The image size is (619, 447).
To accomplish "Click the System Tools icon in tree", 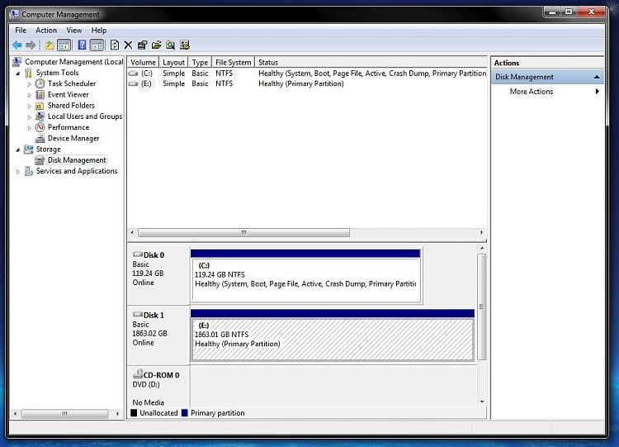I will 28,73.
